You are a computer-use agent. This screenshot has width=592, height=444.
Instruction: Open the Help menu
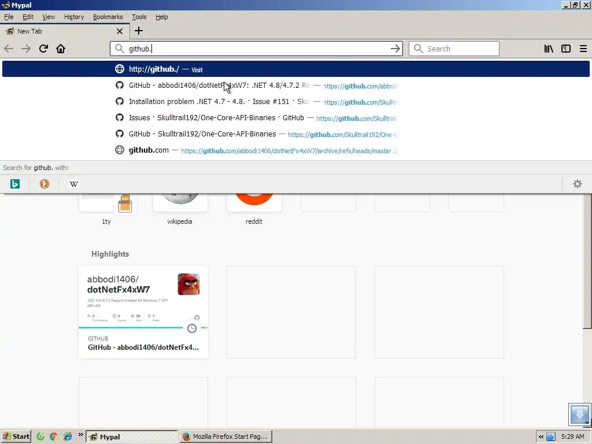(x=162, y=17)
